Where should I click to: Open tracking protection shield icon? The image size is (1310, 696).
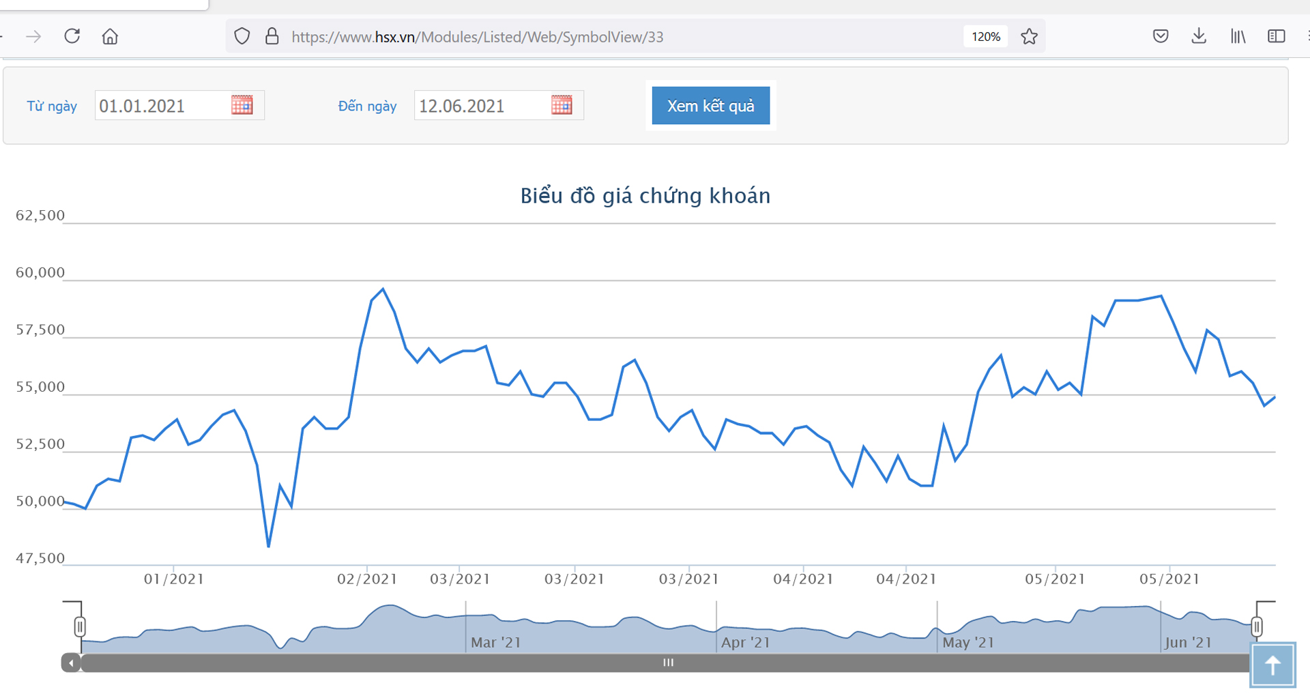pyautogui.click(x=242, y=36)
